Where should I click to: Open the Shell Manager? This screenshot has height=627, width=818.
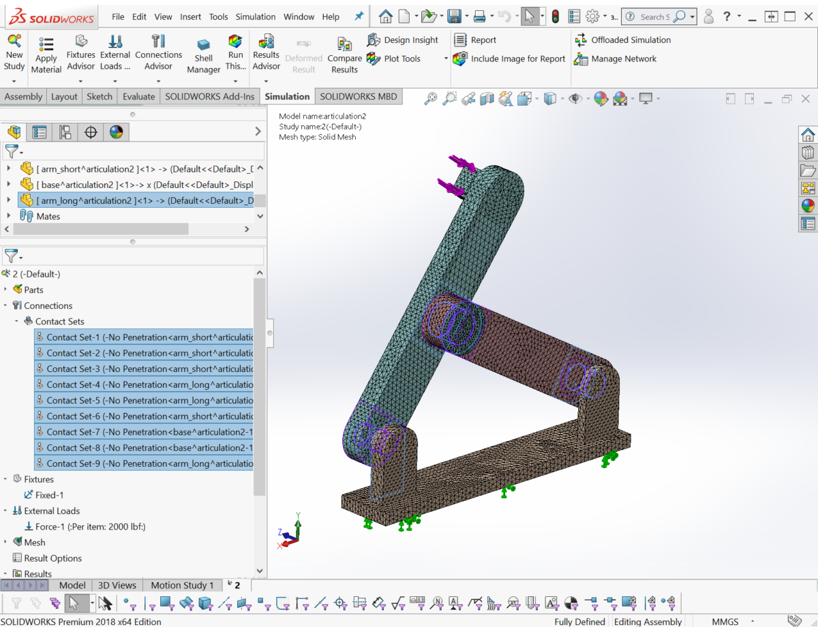pyautogui.click(x=202, y=53)
